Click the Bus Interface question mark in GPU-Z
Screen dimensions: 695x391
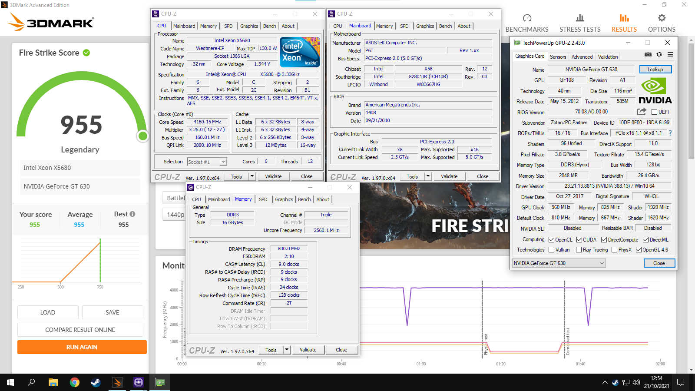670,133
